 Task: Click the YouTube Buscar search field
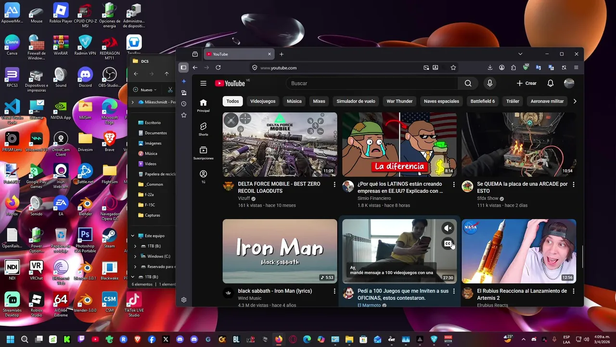pyautogui.click(x=372, y=83)
